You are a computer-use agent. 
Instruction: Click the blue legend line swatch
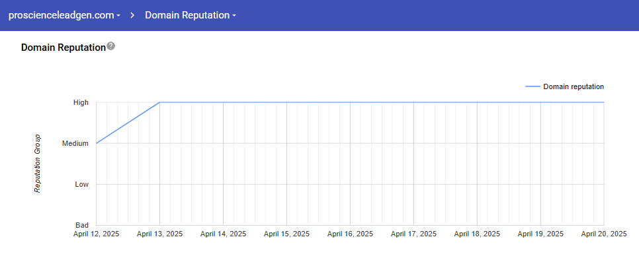[532, 86]
